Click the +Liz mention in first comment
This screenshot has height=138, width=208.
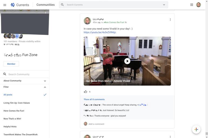(x=142, y=105)
